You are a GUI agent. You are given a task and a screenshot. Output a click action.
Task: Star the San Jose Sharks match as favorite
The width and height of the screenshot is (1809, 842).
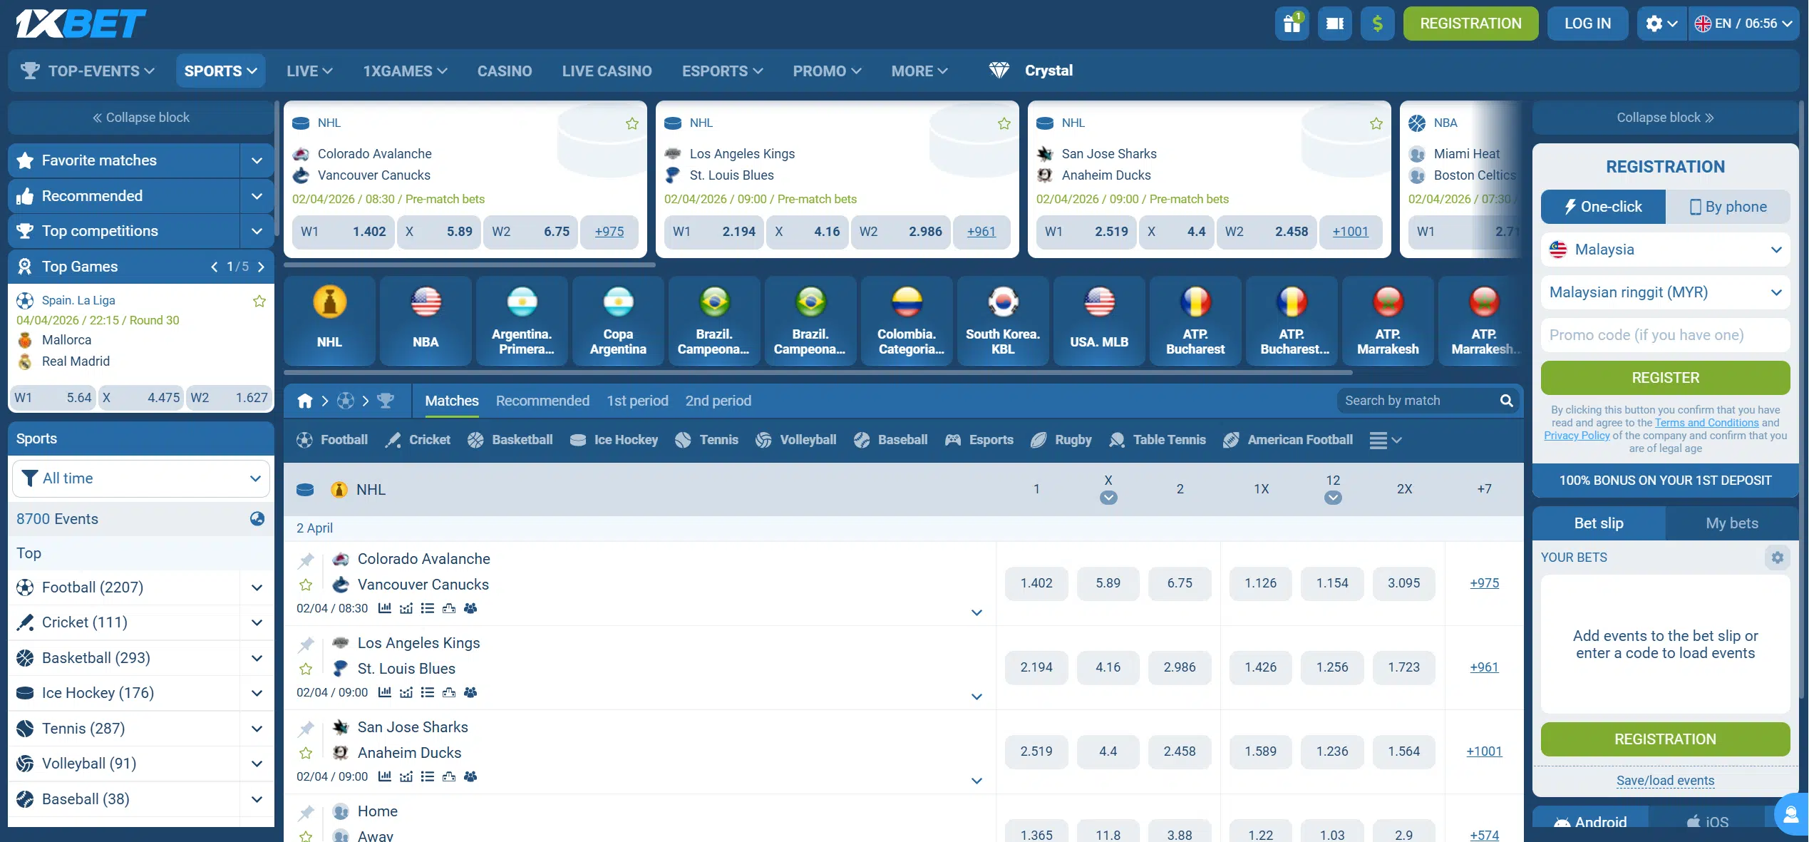tap(306, 753)
